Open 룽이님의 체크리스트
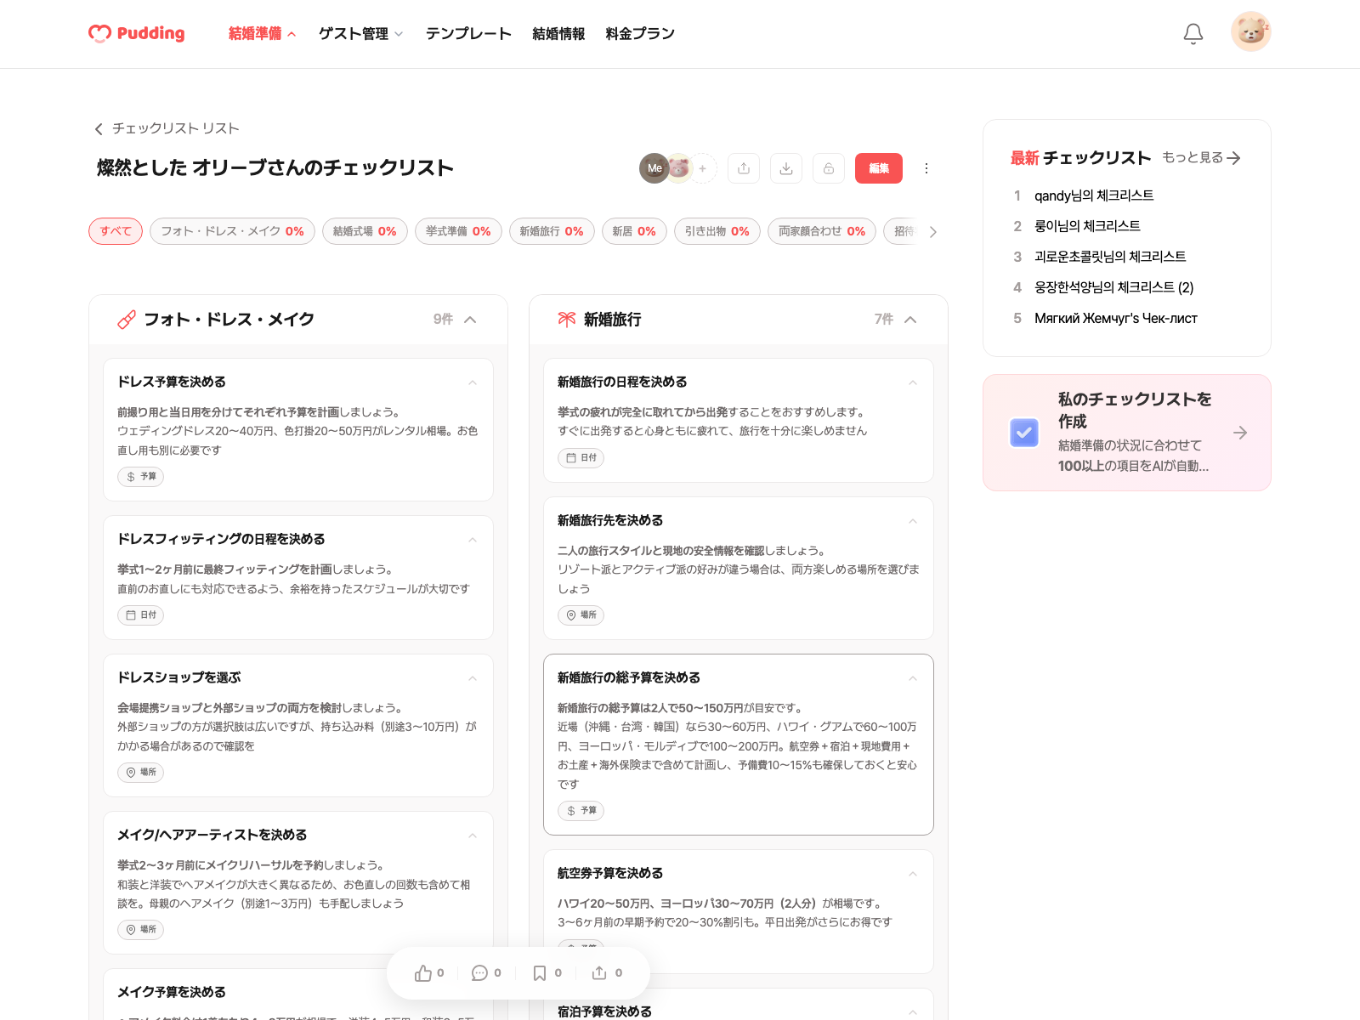The width and height of the screenshot is (1360, 1020). point(1087,226)
